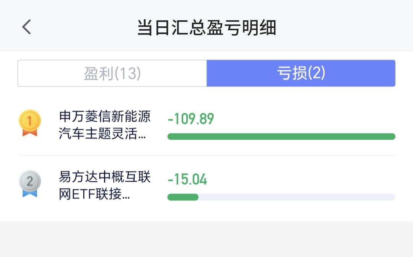Select the 亏损(2) tab
Viewport: 413px width, 257px height.
click(301, 73)
